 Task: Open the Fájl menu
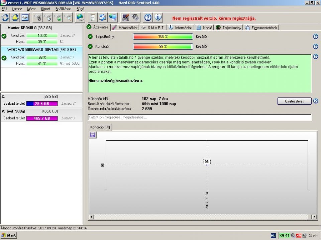pyautogui.click(x=4, y=9)
